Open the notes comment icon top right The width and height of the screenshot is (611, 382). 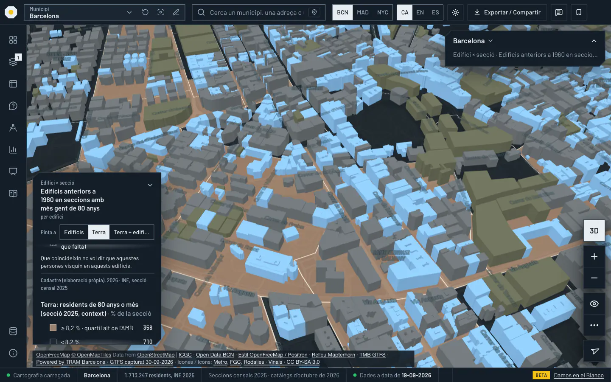(x=559, y=12)
